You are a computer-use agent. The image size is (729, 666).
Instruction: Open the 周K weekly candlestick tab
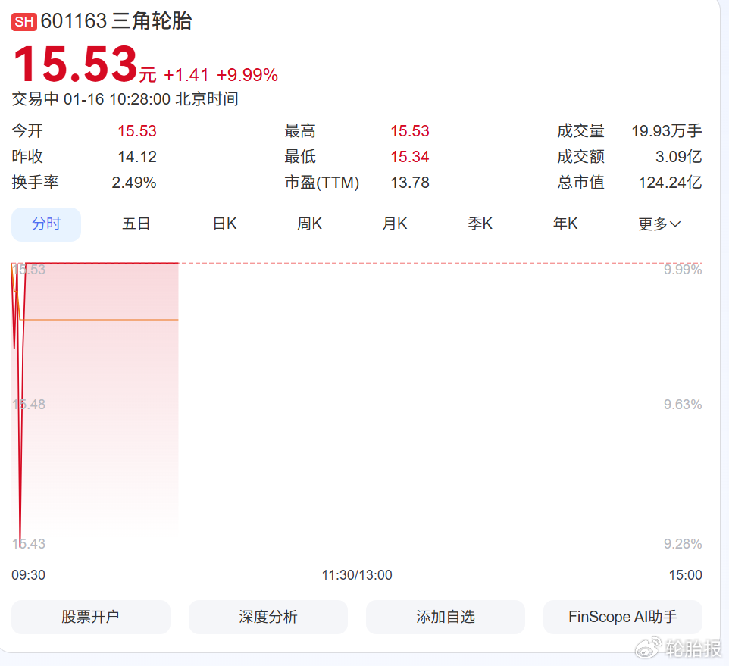coord(310,224)
